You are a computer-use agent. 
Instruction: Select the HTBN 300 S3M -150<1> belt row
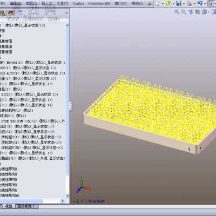tap(32, 121)
